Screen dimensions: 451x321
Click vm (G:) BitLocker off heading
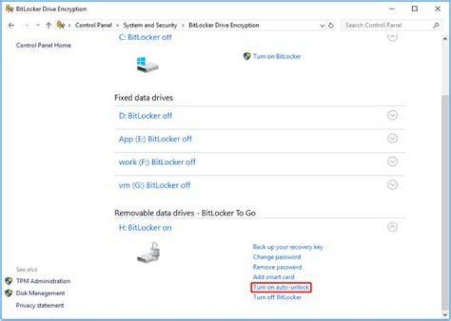pyautogui.click(x=155, y=185)
